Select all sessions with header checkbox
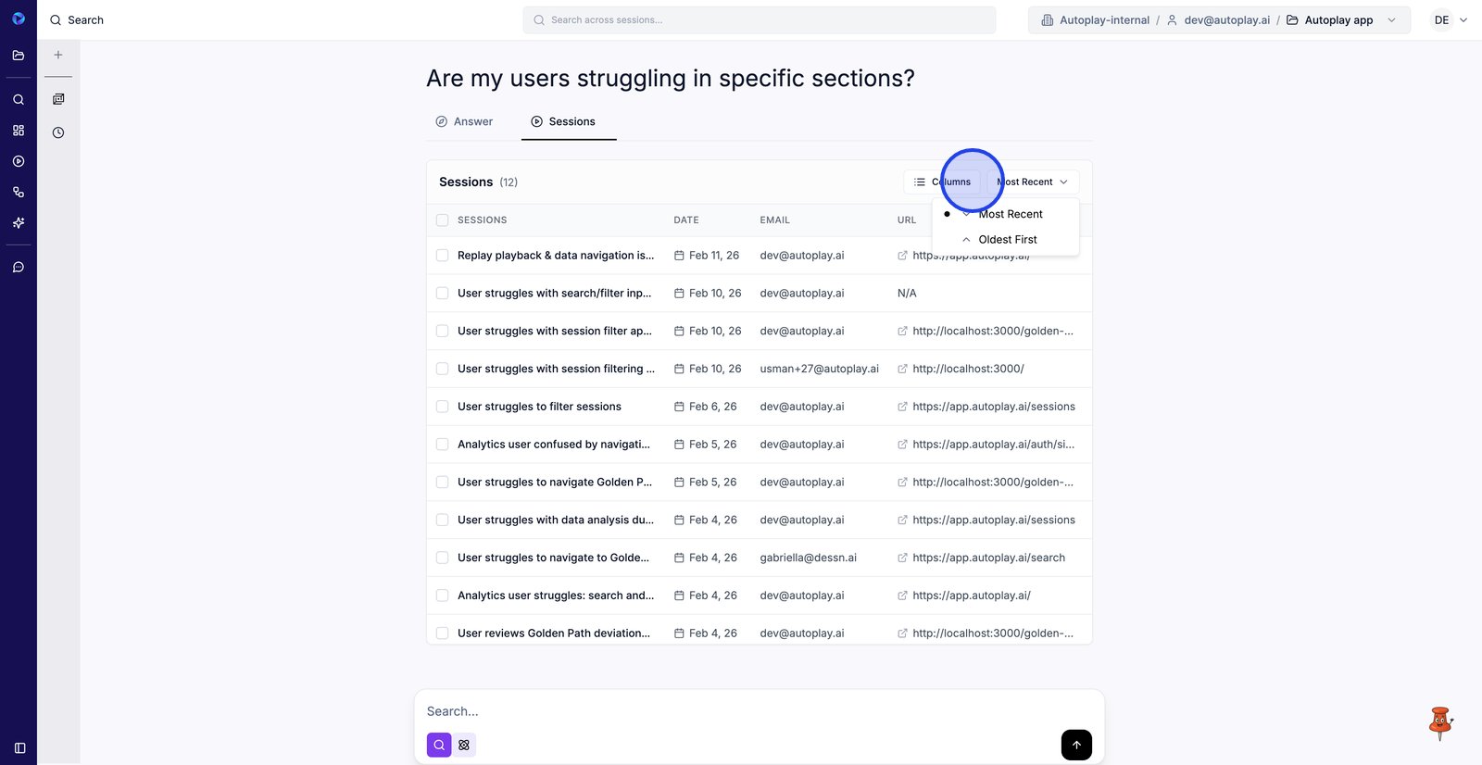 443,220
